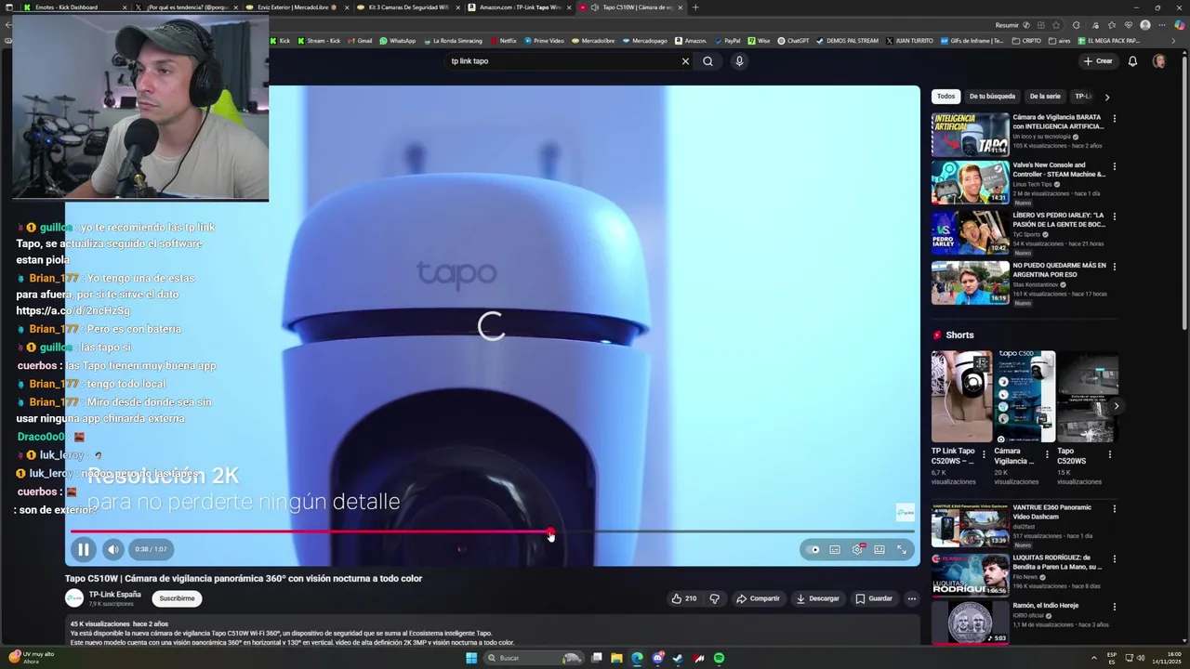Turn on subtitles in the player
This screenshot has height=669, width=1190.
[x=835, y=549]
